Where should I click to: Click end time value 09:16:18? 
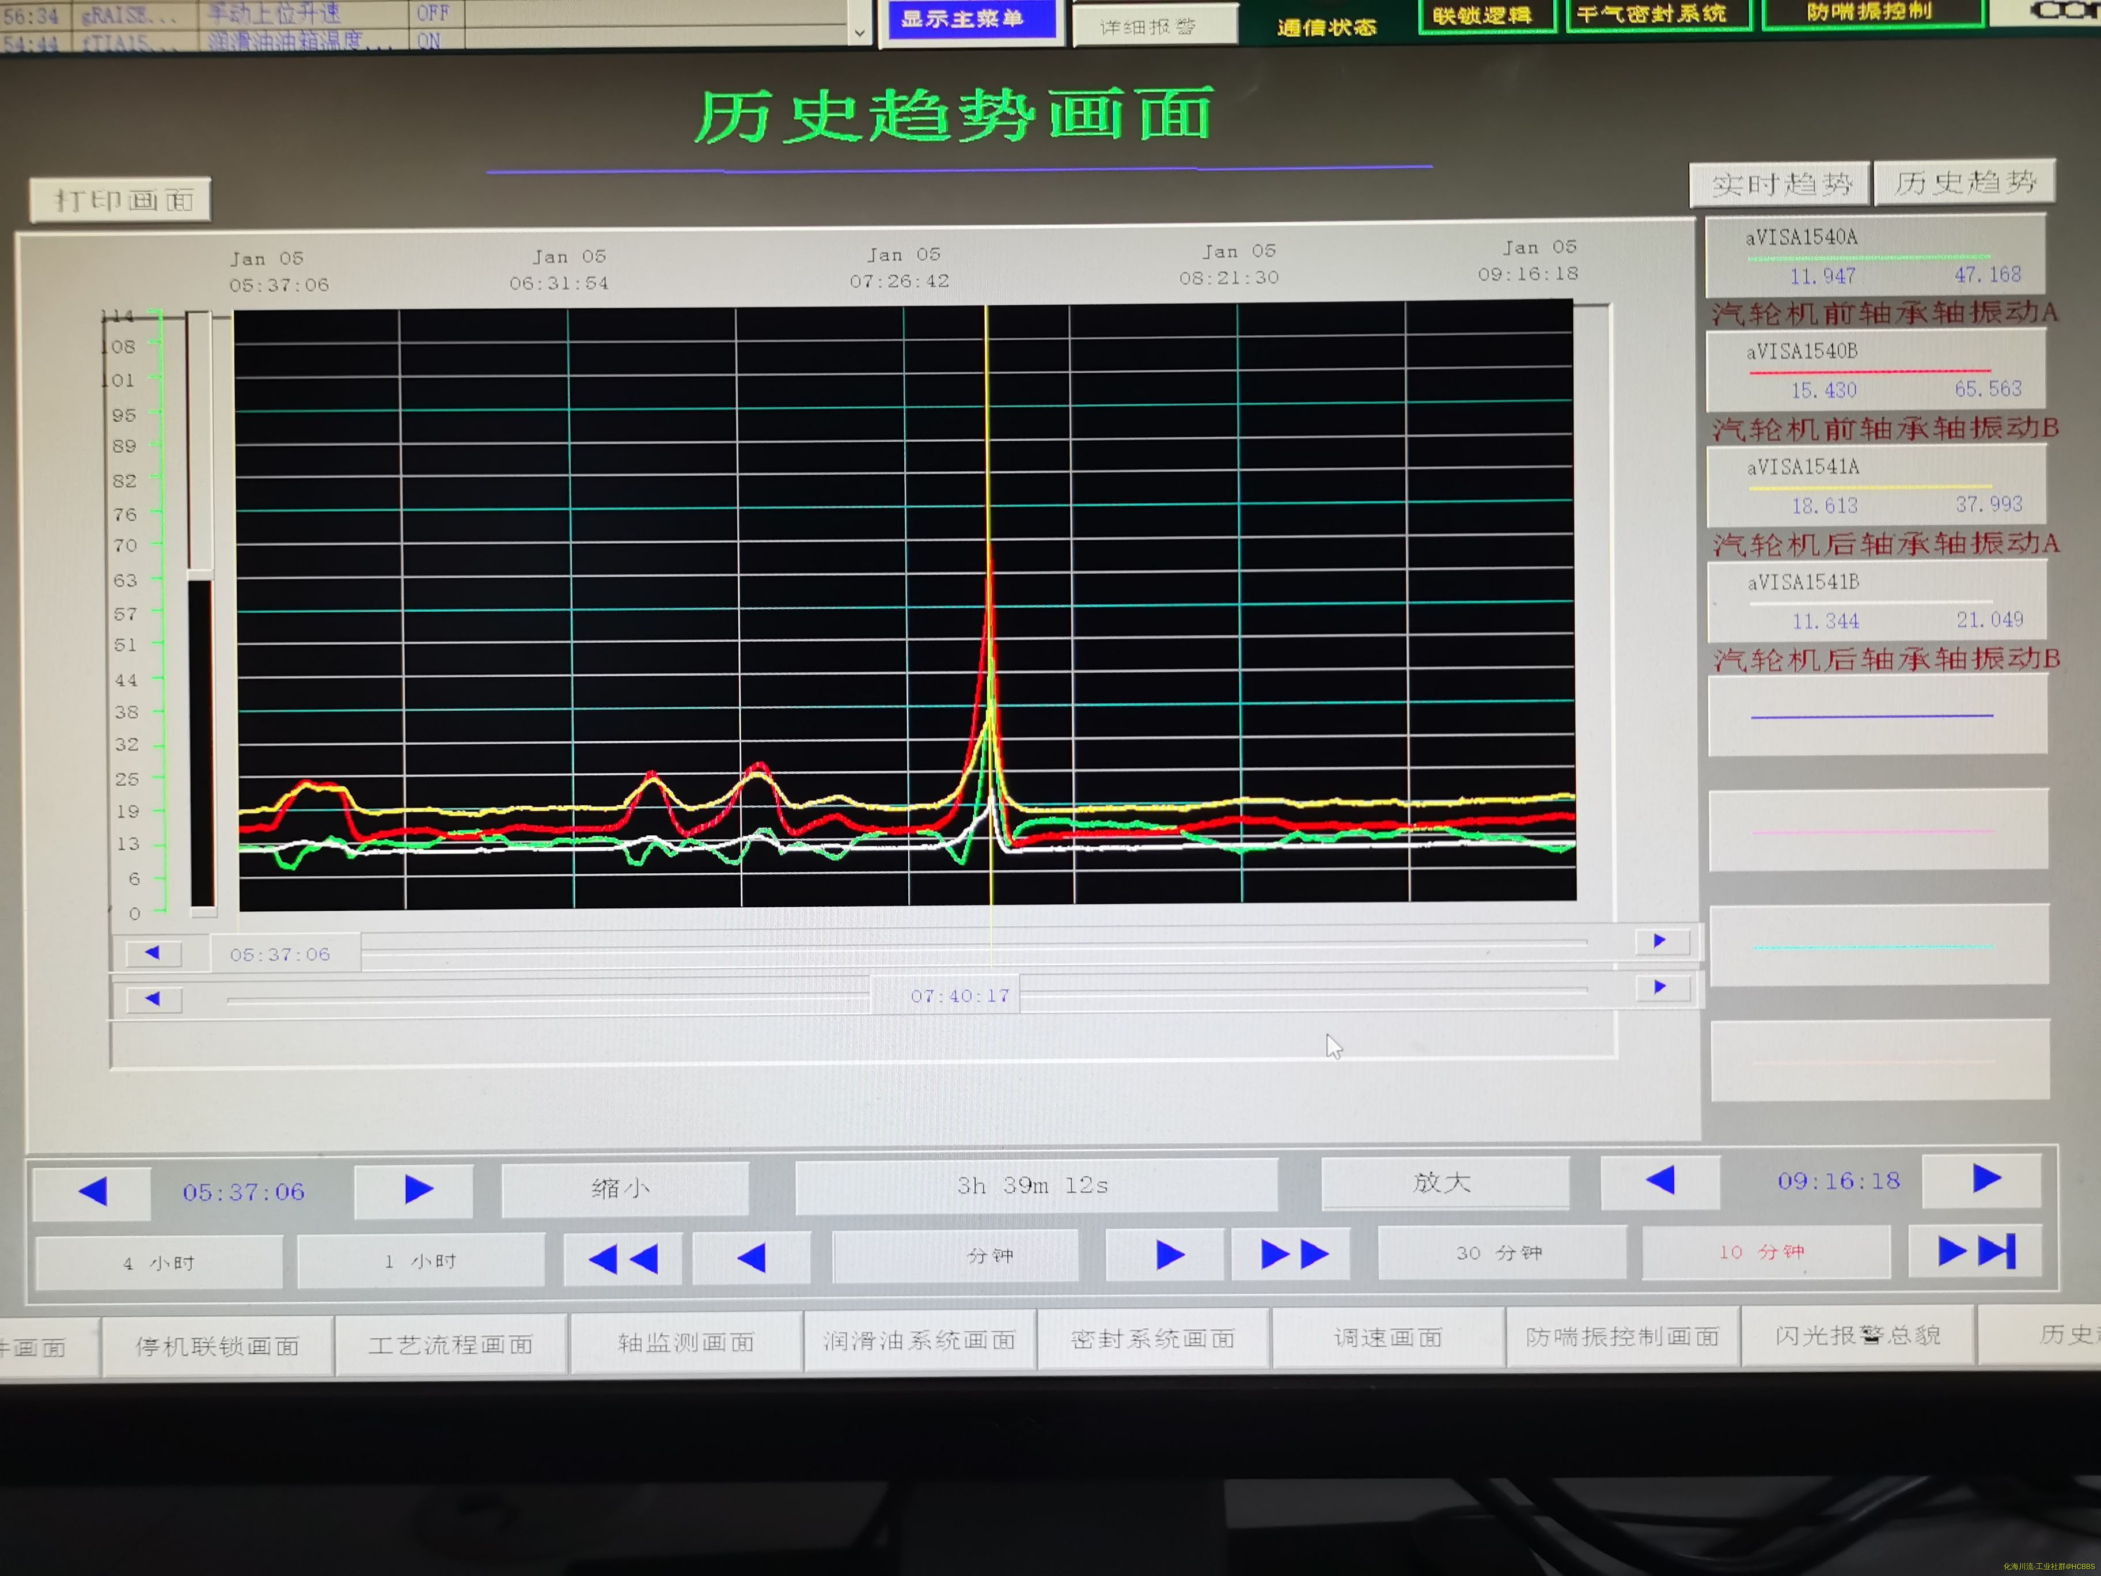[x=1840, y=1181]
